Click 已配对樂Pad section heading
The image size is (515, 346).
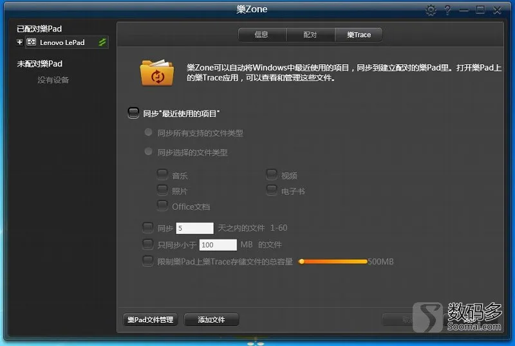point(39,29)
